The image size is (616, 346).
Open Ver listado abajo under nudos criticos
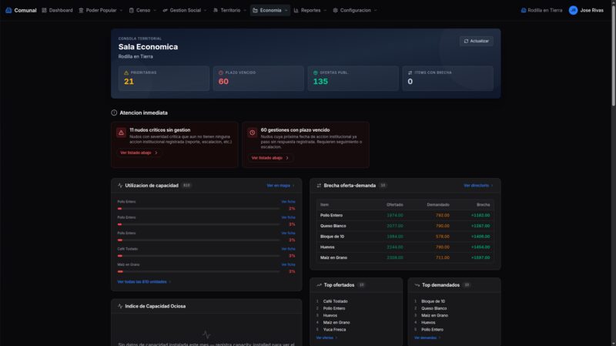tap(139, 153)
